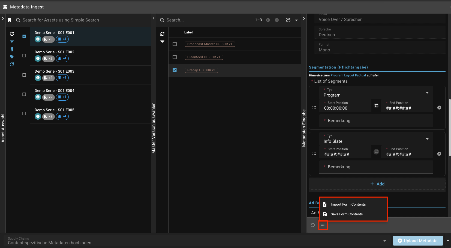Image resolution: width=451 pixels, height=248 pixels.
Task: Click the Upload Metadata button
Action: tap(418, 241)
